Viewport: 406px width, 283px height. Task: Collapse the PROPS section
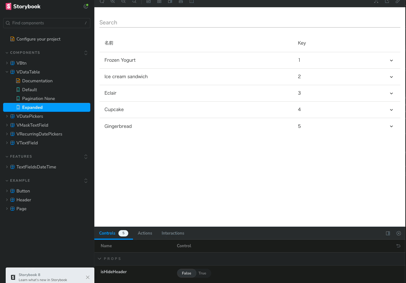click(100, 259)
